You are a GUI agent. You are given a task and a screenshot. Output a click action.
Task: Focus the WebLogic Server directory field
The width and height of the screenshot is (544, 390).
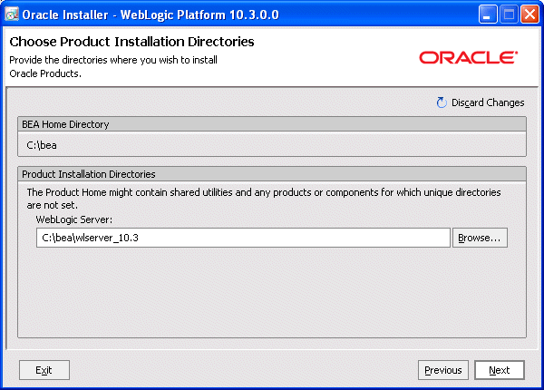243,238
